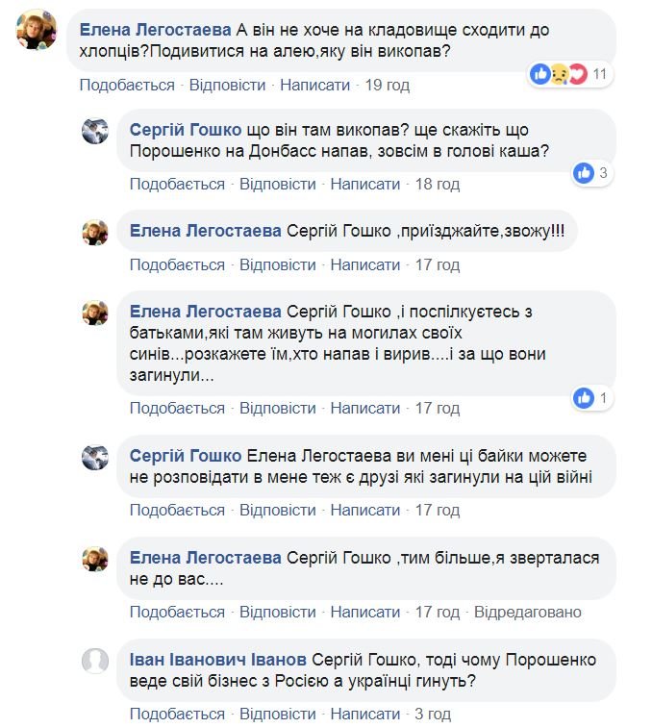The width and height of the screenshot is (652, 728).
Task: Click the like reaction icon with count 1
Action: pyautogui.click(x=583, y=397)
